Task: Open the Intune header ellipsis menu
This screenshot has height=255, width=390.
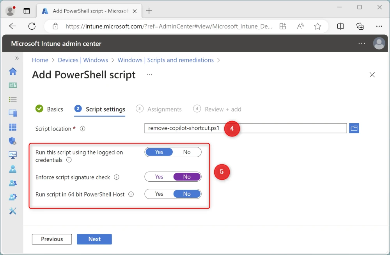Action: click(362, 43)
